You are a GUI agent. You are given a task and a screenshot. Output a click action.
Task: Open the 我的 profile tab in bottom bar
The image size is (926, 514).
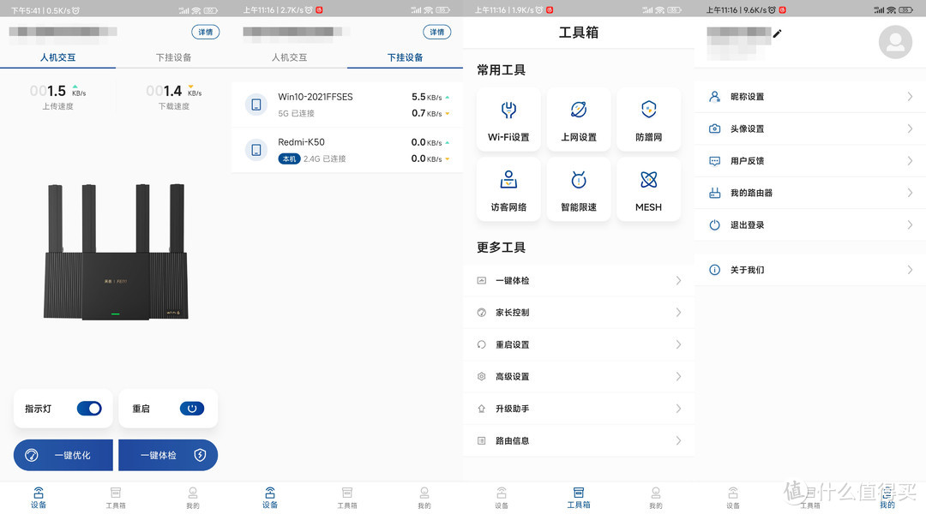(887, 495)
